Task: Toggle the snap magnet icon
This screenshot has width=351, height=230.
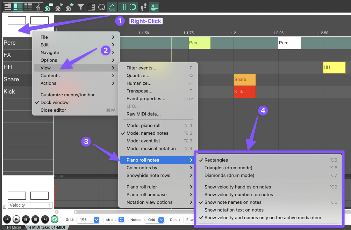Action: point(133,6)
